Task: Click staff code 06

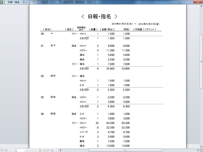Action: [x=42, y=114]
